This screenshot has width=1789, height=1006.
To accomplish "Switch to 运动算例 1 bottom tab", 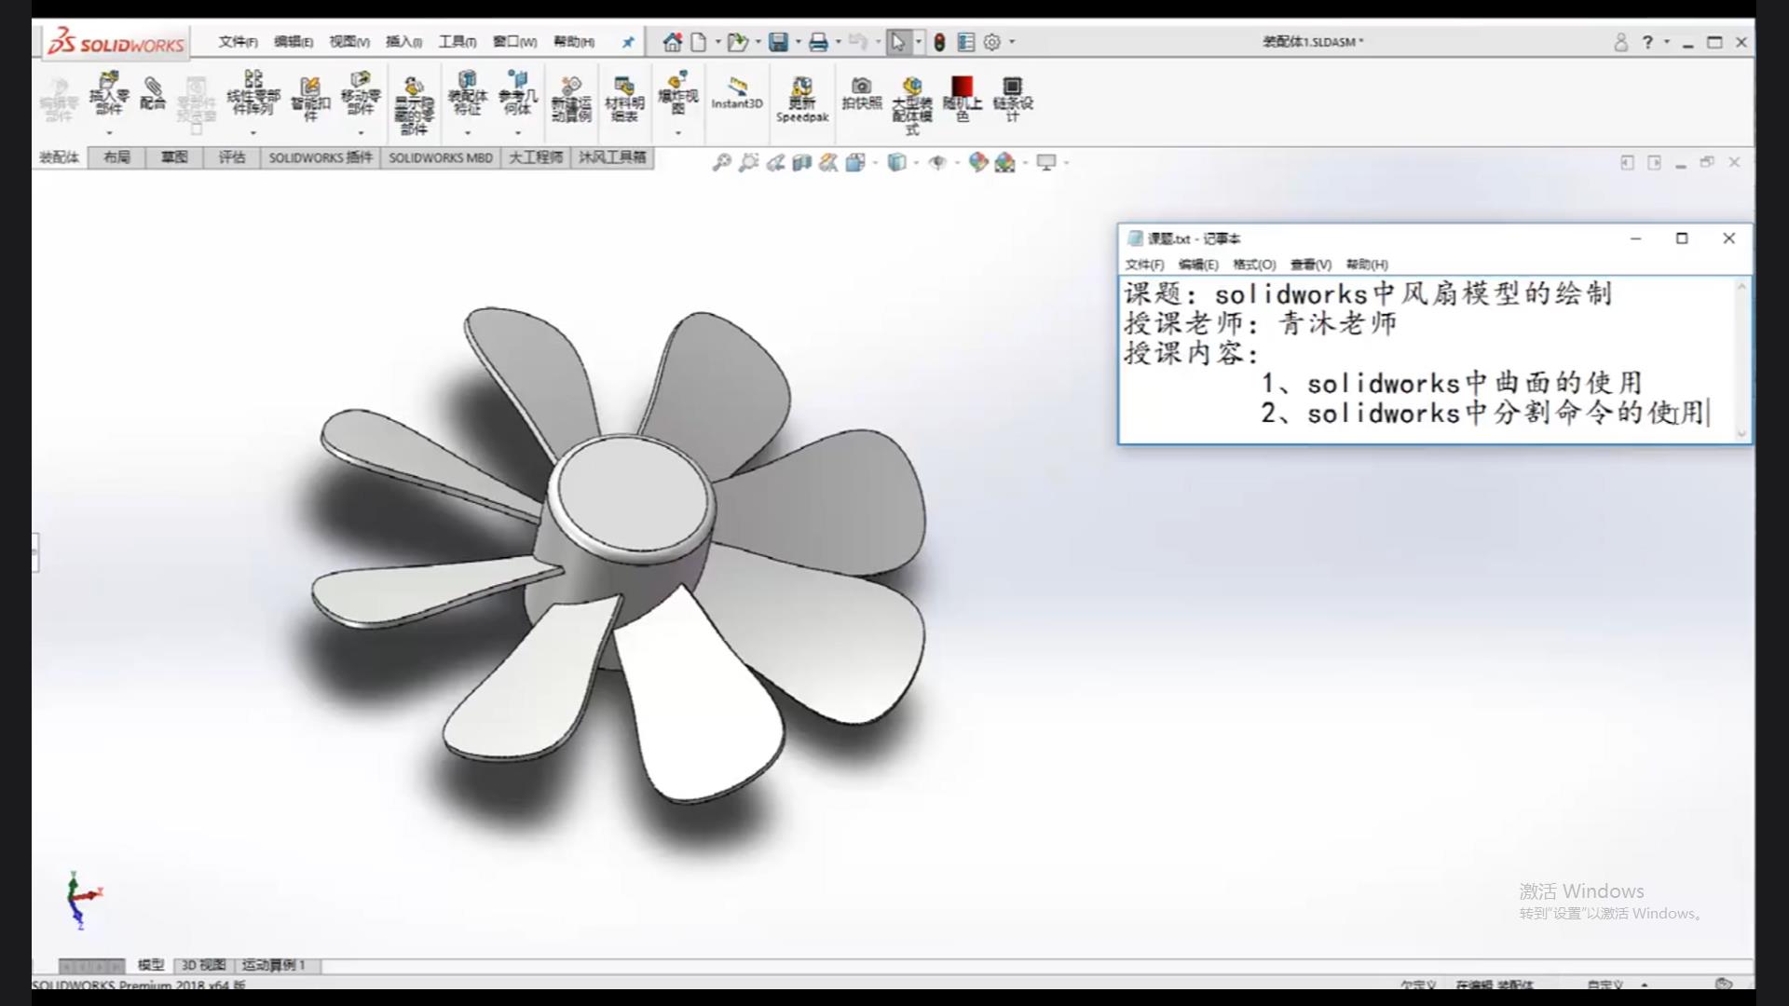I will point(274,965).
